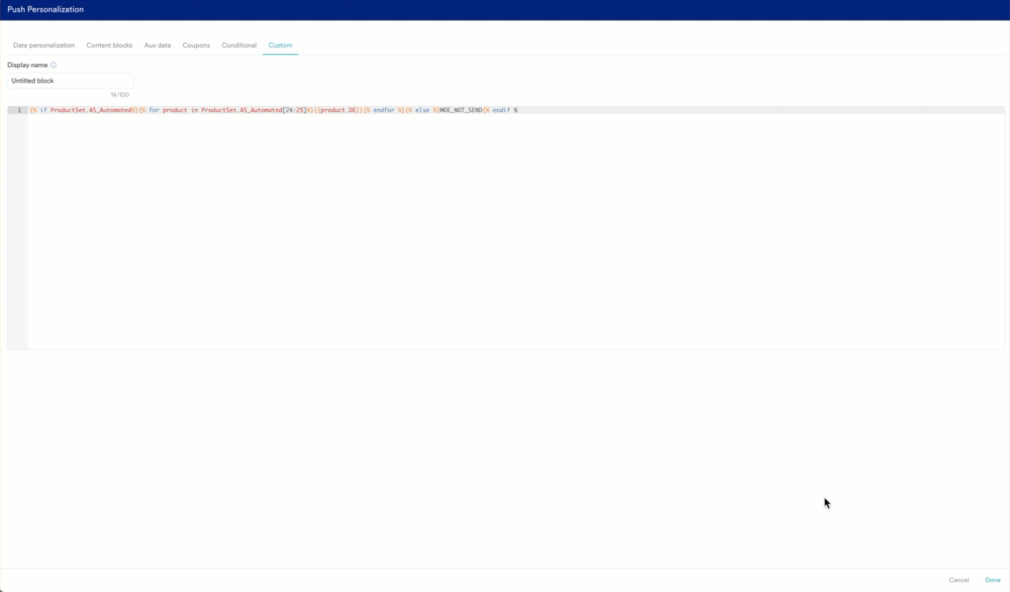Open the Display name info tooltip icon
Screen dimensions: 1010x592
pyautogui.click(x=53, y=64)
